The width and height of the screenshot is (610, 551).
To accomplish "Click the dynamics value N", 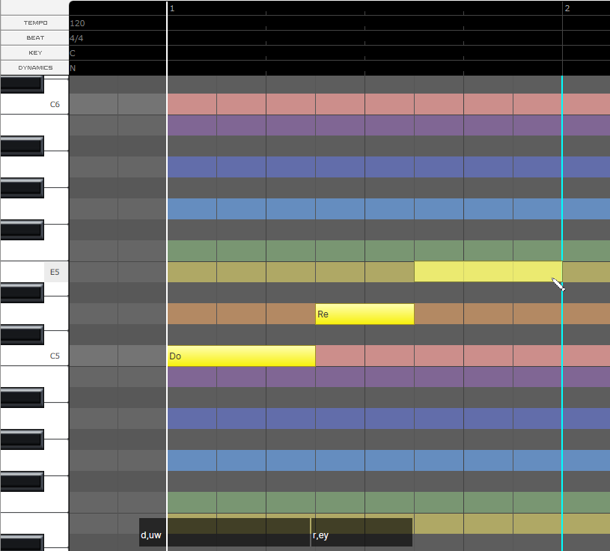I will pos(73,68).
